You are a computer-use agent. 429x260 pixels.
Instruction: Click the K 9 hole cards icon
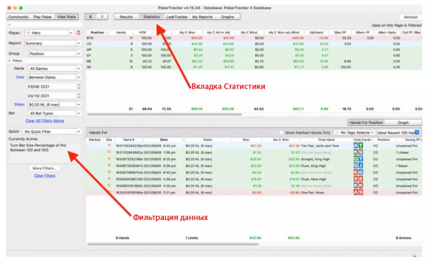tap(358, 152)
